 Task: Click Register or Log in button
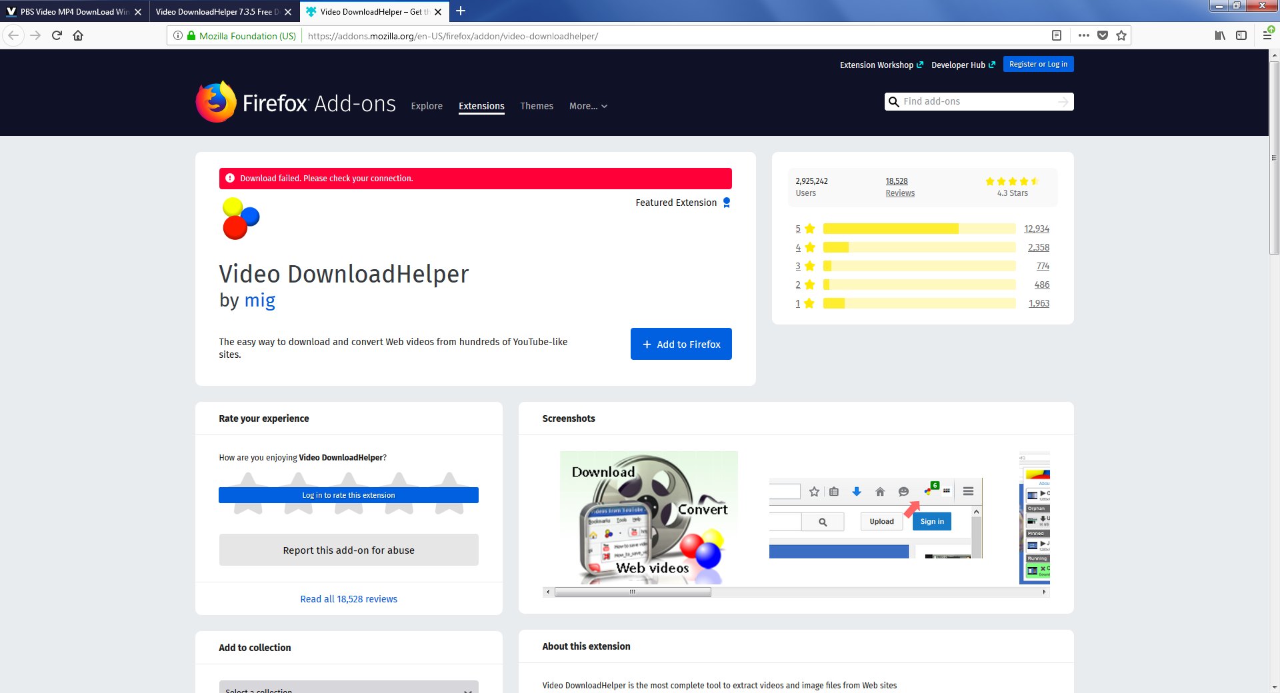1038,64
